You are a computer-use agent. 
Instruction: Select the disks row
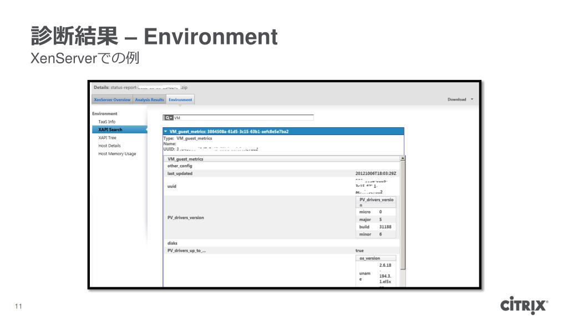pos(281,243)
